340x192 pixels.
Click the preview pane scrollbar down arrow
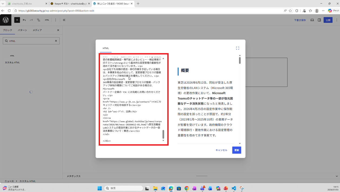coord(240,143)
